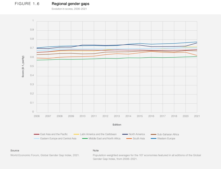Click the Note text about population-weighted averages
221x169 pixels.
(x=147, y=157)
